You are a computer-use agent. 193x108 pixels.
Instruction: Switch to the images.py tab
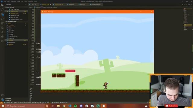71,4
